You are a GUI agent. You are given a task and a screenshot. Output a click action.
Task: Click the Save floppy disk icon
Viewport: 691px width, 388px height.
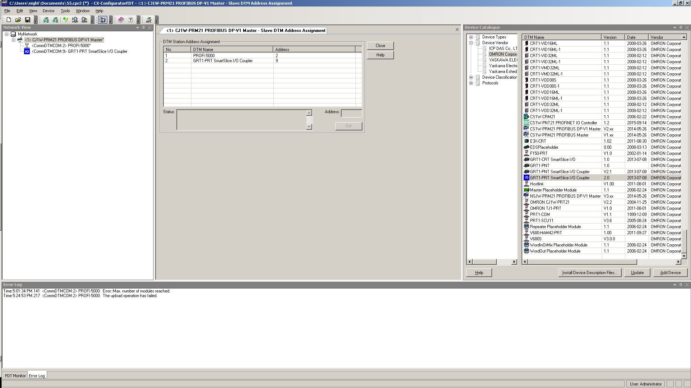pyautogui.click(x=27, y=20)
